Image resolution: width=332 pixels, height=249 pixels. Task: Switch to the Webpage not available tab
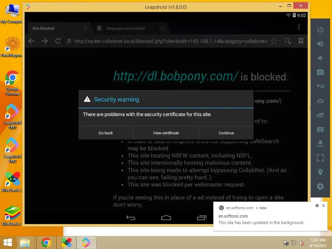(x=125, y=29)
